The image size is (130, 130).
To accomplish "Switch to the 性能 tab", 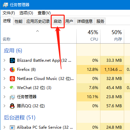I will click(19, 21).
